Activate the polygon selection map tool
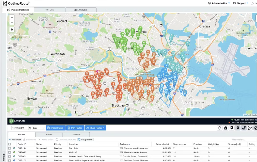The width and height of the screenshot is (257, 162). click(12, 29)
